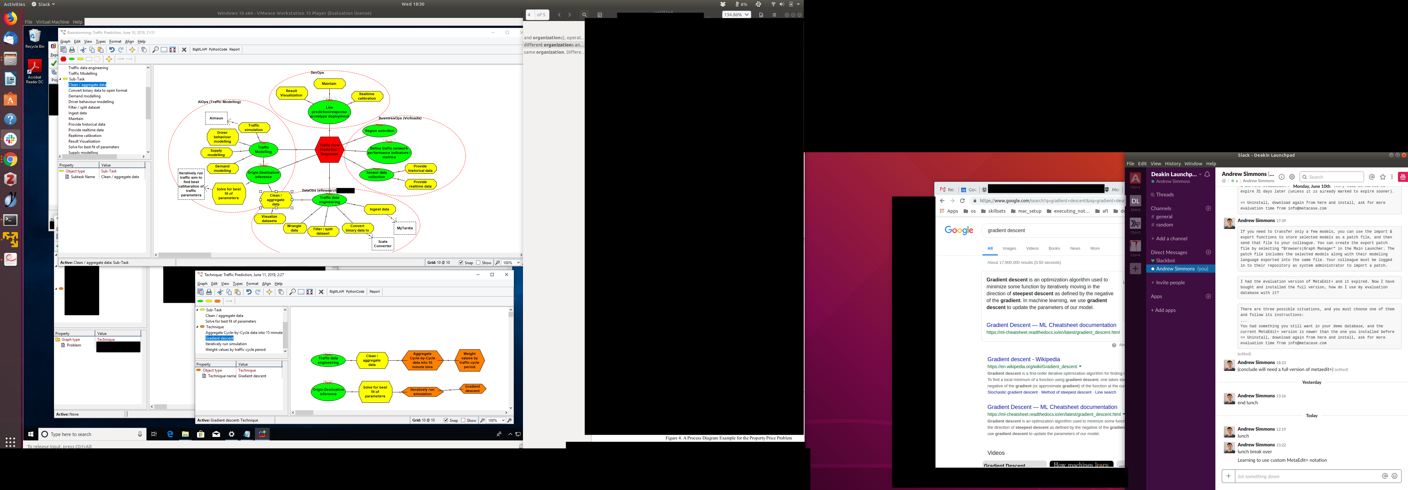Collapse Sub-Task node in Brainstorming tree
Image resolution: width=1408 pixels, height=490 pixels.
point(61,79)
